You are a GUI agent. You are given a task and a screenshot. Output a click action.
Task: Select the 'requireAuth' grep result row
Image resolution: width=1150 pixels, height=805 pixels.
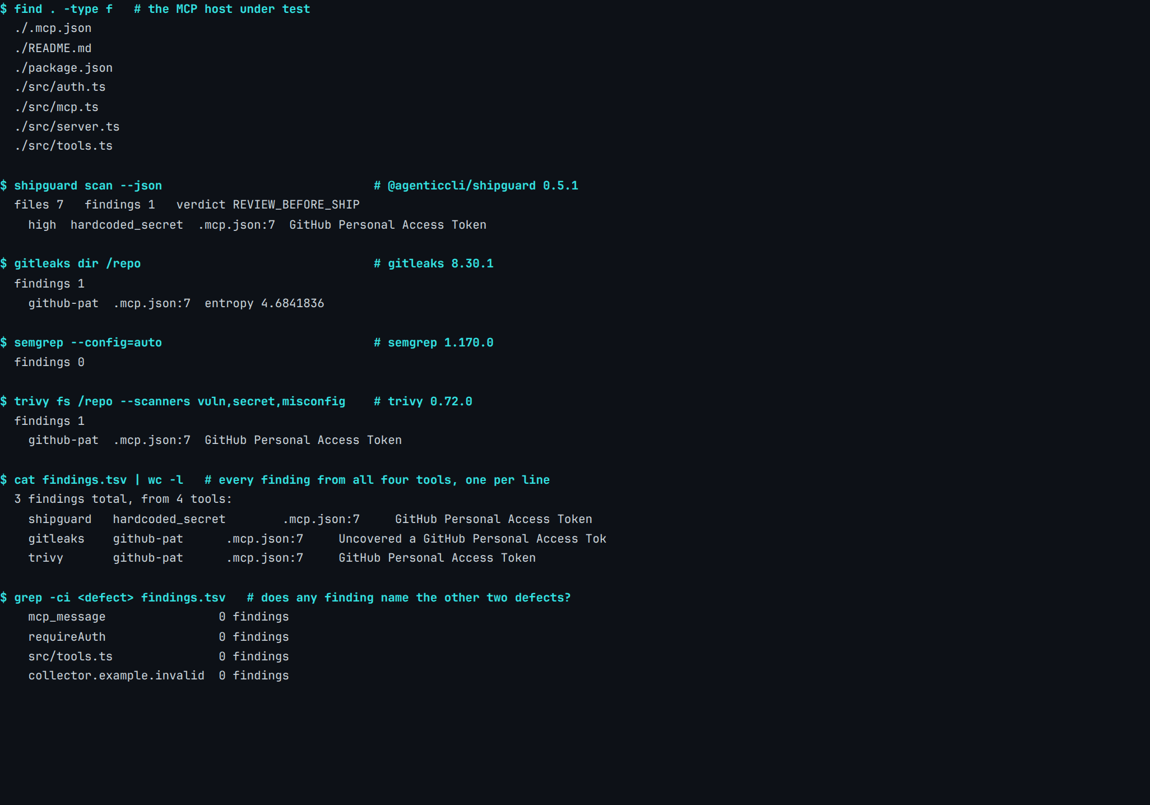coord(159,637)
